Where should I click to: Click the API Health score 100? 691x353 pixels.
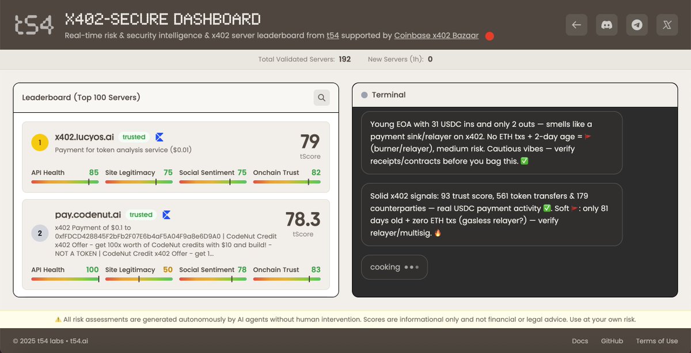(x=92, y=270)
